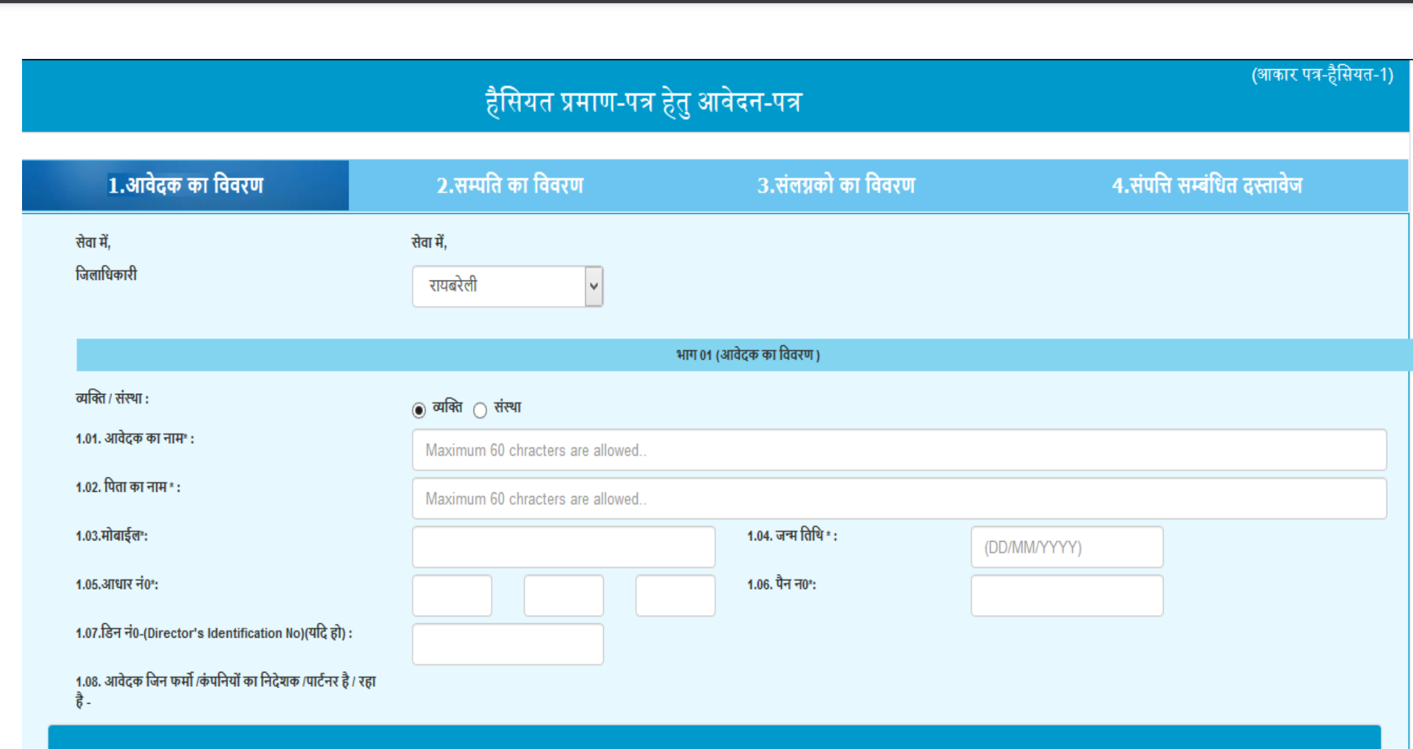The height and width of the screenshot is (749, 1413).
Task: Click the भाग 01 section header bar
Action: [x=745, y=354]
